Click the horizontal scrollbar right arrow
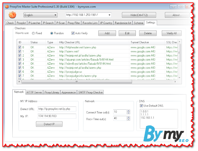This screenshot has width=198, height=151. click(175, 82)
